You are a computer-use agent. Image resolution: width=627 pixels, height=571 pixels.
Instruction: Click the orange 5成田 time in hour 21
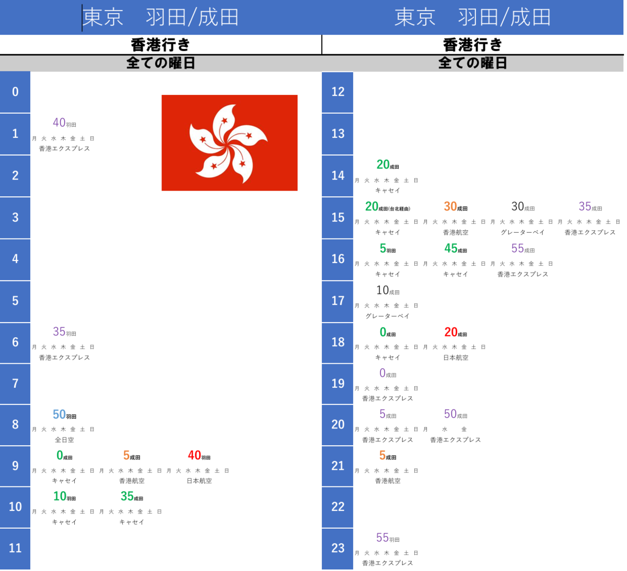388,455
